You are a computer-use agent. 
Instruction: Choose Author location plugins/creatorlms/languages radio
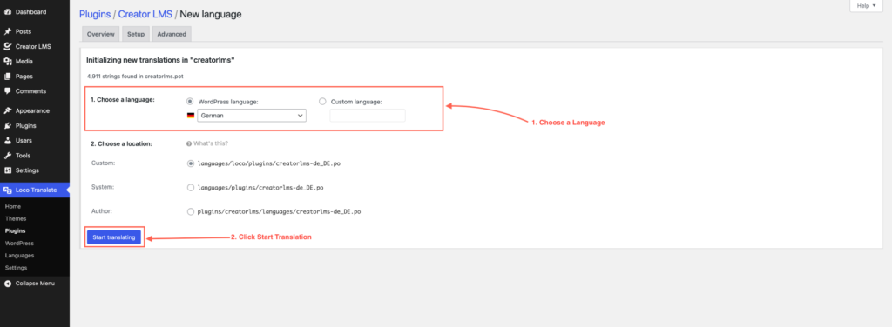[191, 211]
